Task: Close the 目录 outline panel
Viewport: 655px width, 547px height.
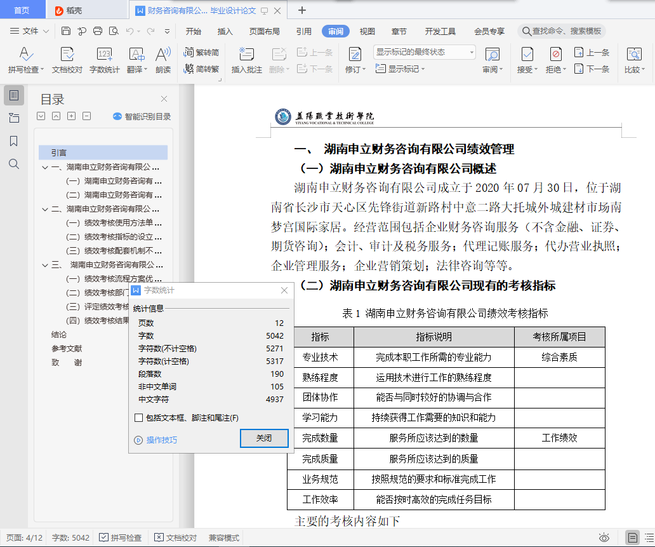Action: [x=164, y=98]
